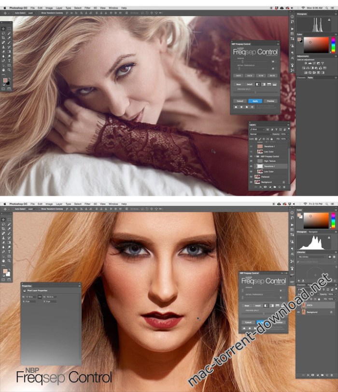Click top-split preview icon in top Freqsep panel

tap(269, 84)
